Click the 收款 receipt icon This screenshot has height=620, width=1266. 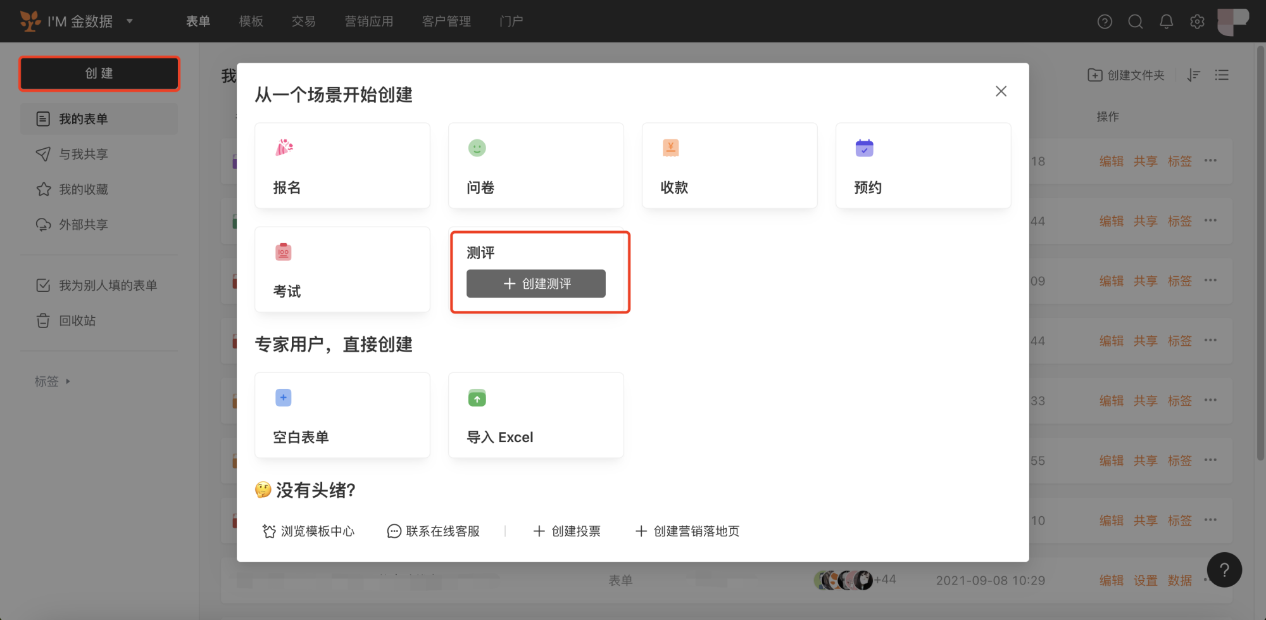pos(670,148)
